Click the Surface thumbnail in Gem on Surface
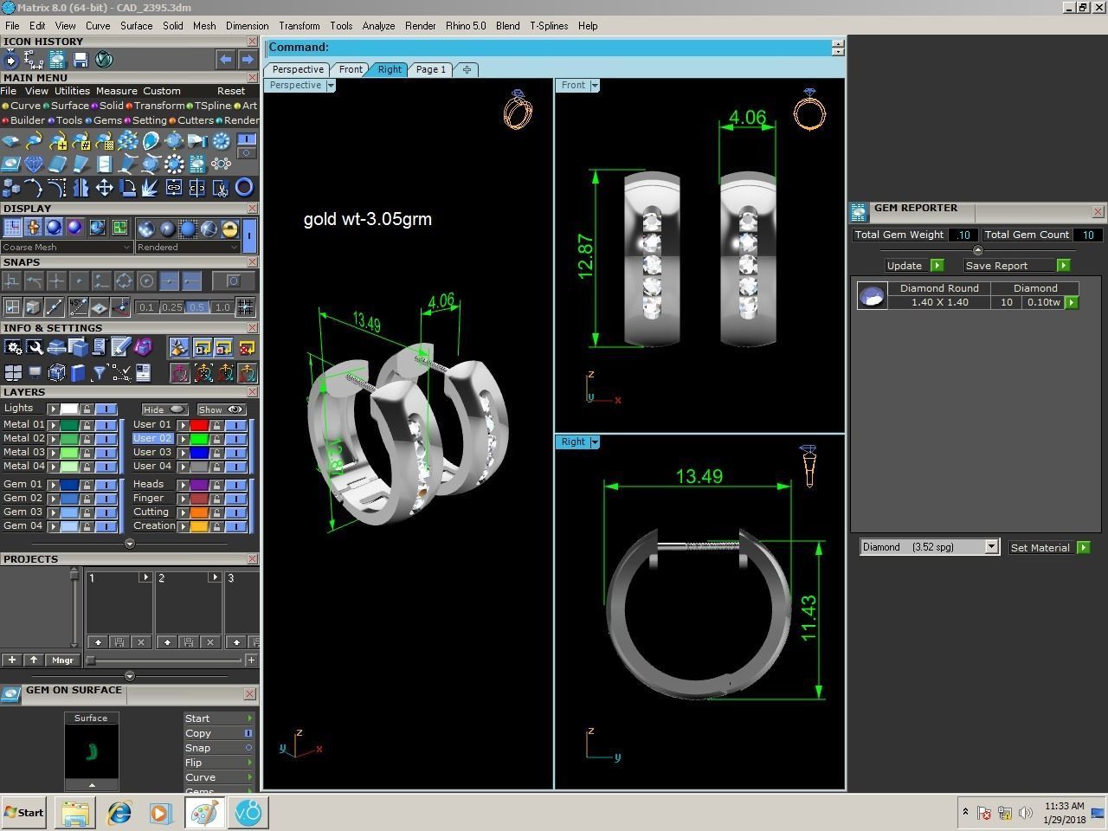This screenshot has width=1108, height=831. tap(91, 750)
